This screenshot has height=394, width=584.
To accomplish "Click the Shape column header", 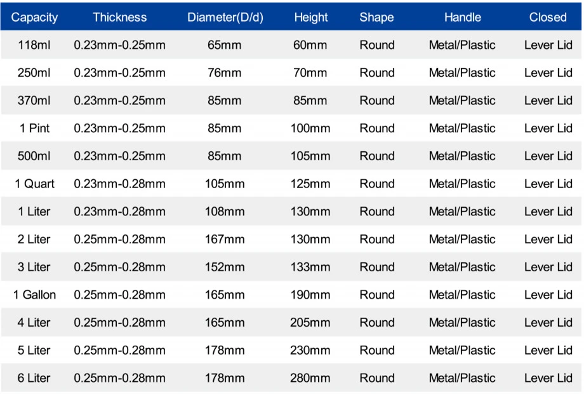I will (x=376, y=17).
